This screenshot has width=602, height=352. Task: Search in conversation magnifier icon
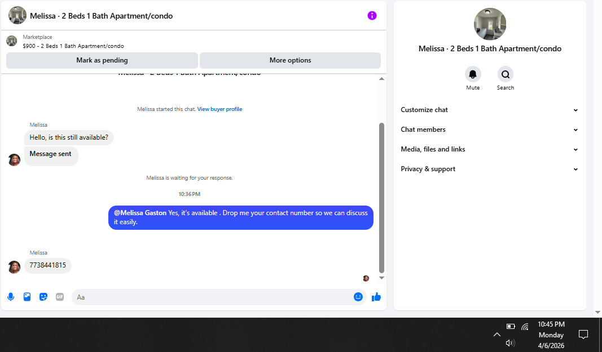(506, 74)
